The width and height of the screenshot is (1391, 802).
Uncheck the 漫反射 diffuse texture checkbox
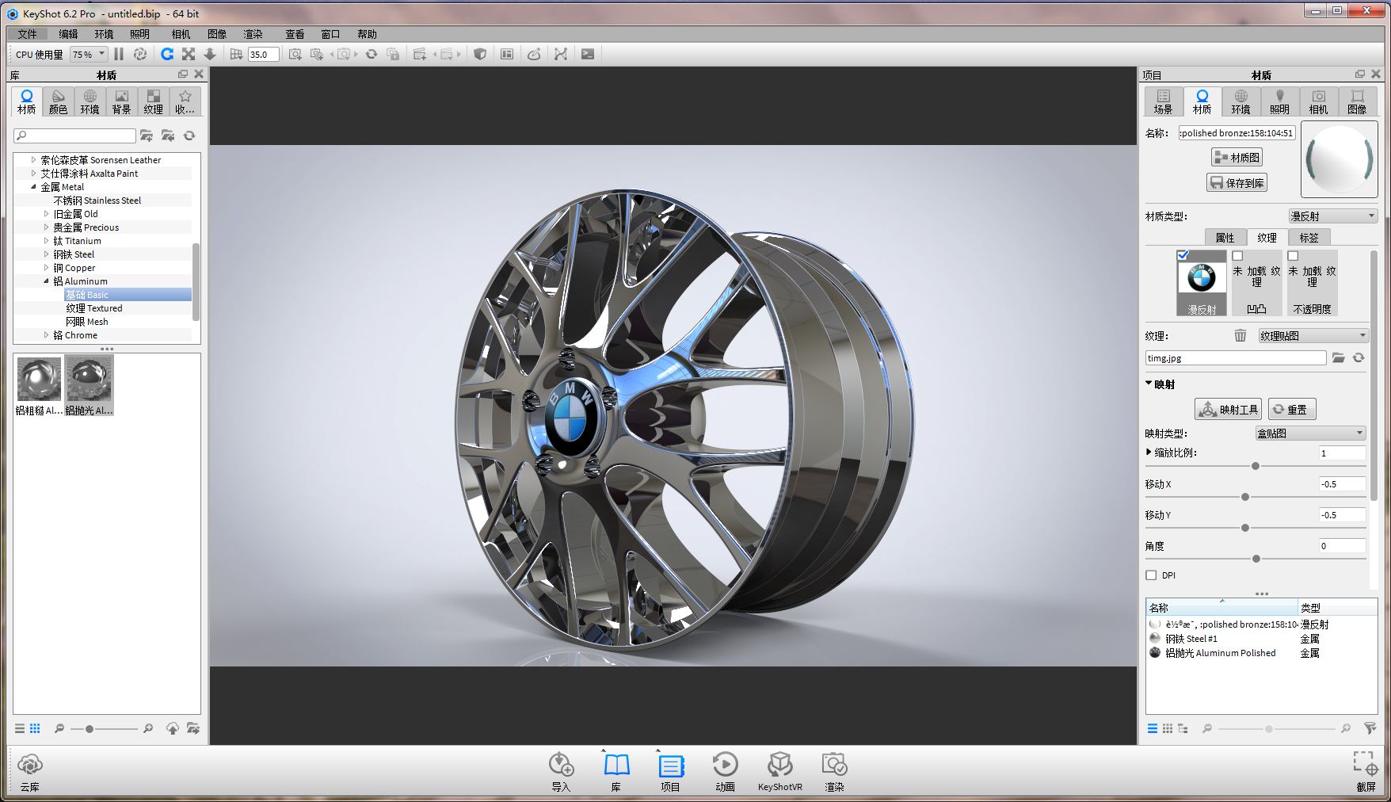click(x=1183, y=255)
